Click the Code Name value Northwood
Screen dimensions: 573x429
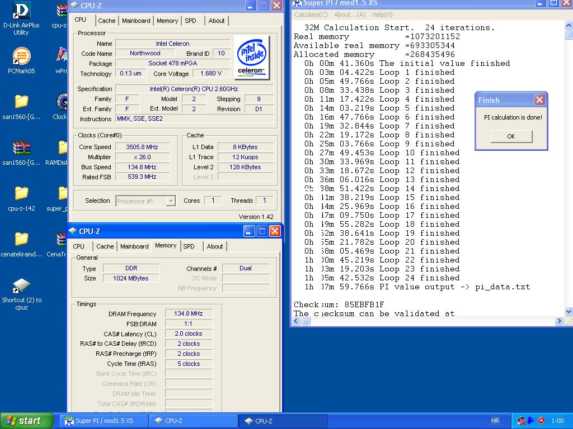click(145, 53)
